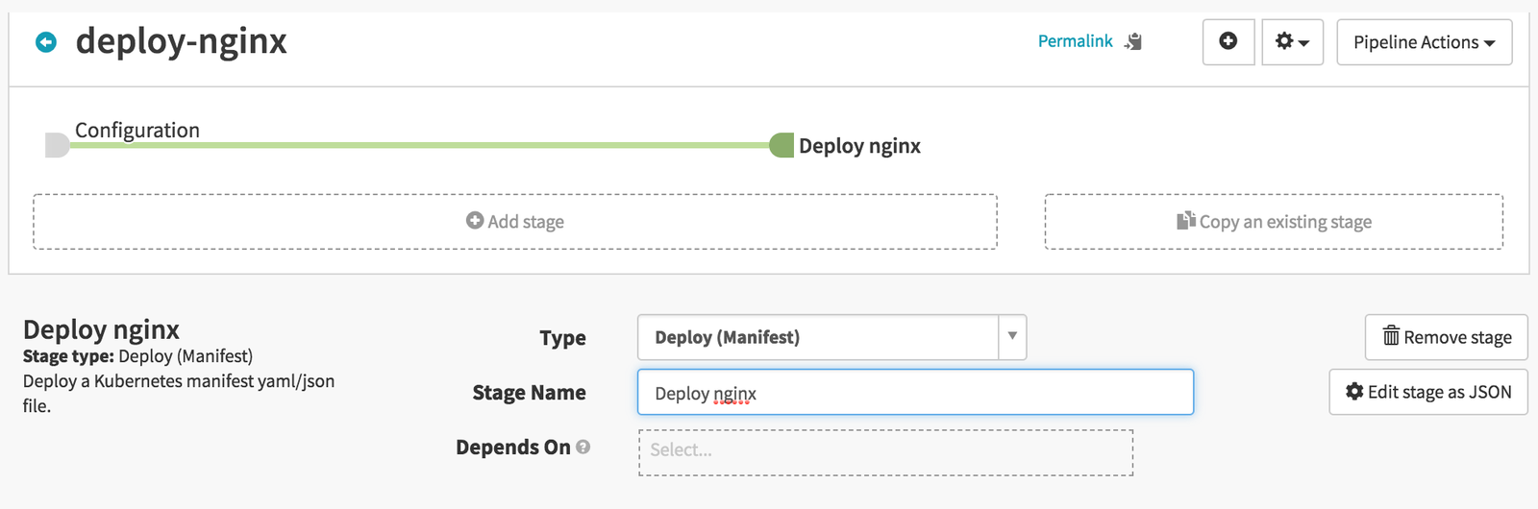This screenshot has width=1538, height=509.
Task: Click the deploy-nginx pipeline title
Action: 181,42
